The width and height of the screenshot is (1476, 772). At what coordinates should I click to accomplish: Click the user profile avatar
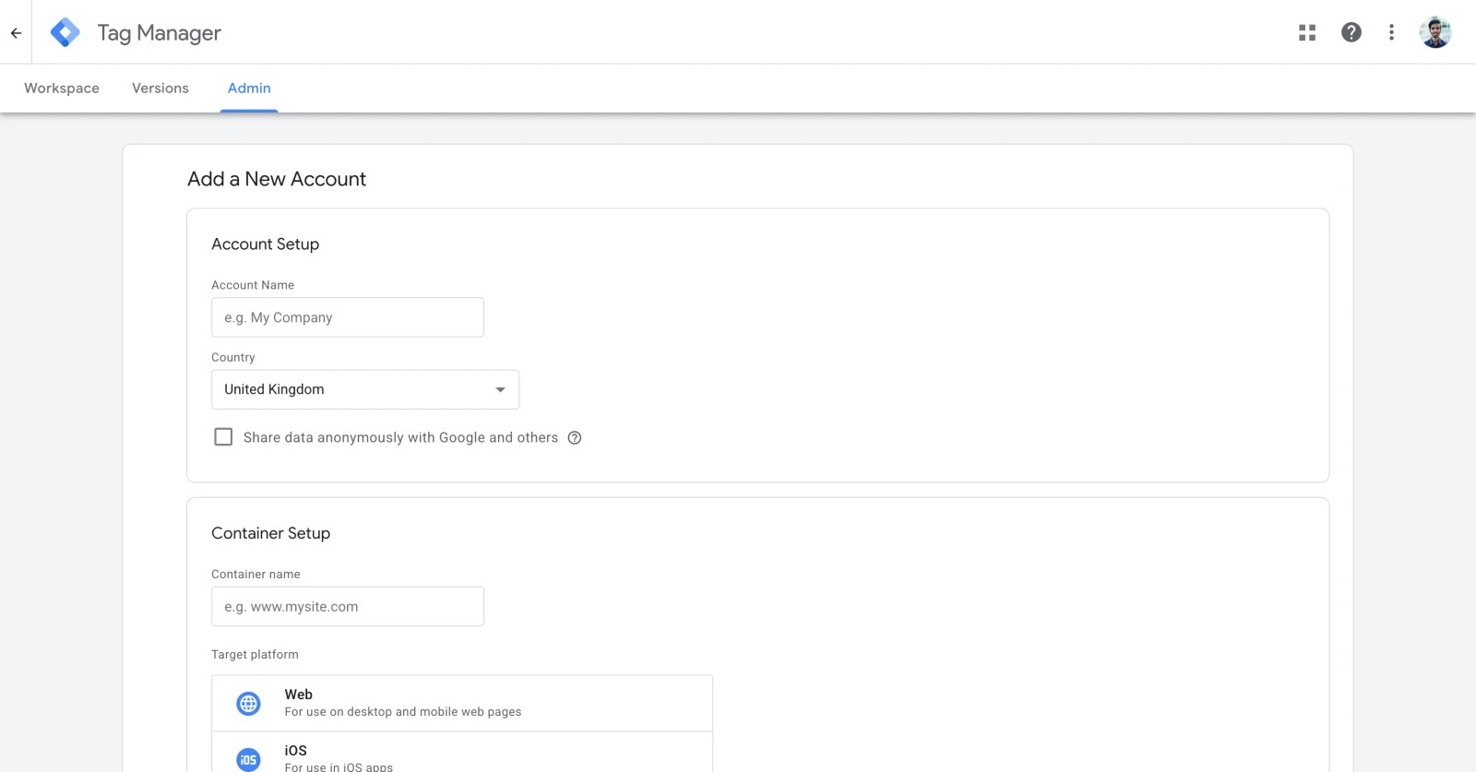coord(1435,32)
